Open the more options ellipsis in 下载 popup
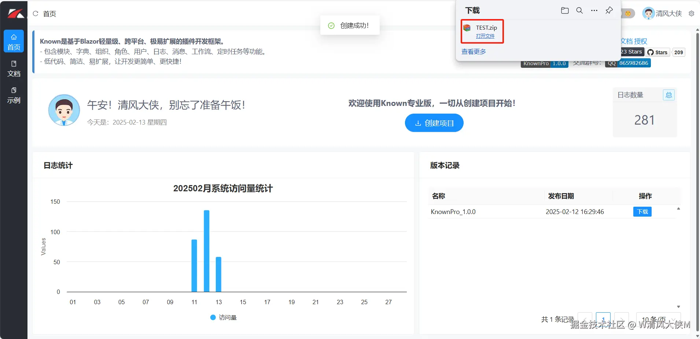 594,10
